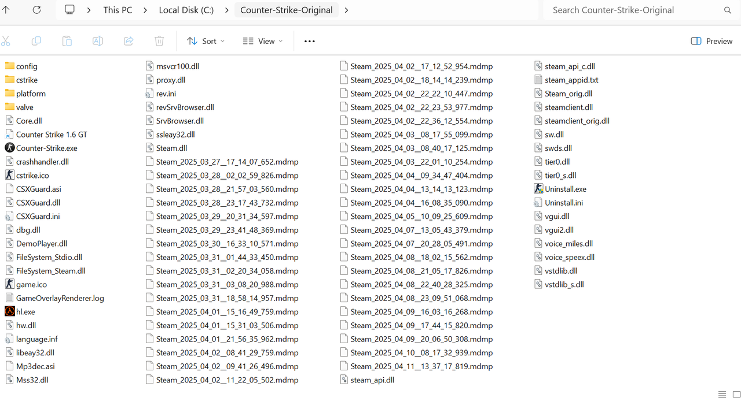Toggle the Preview pane
The image size is (741, 398).
click(712, 41)
